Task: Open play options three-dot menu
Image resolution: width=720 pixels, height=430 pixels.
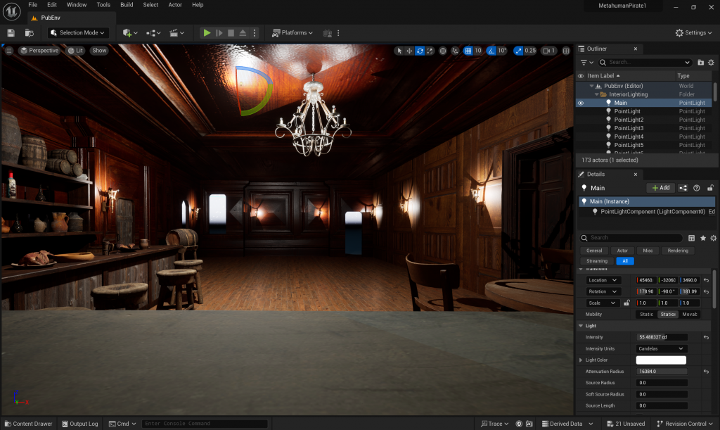Action: click(255, 32)
